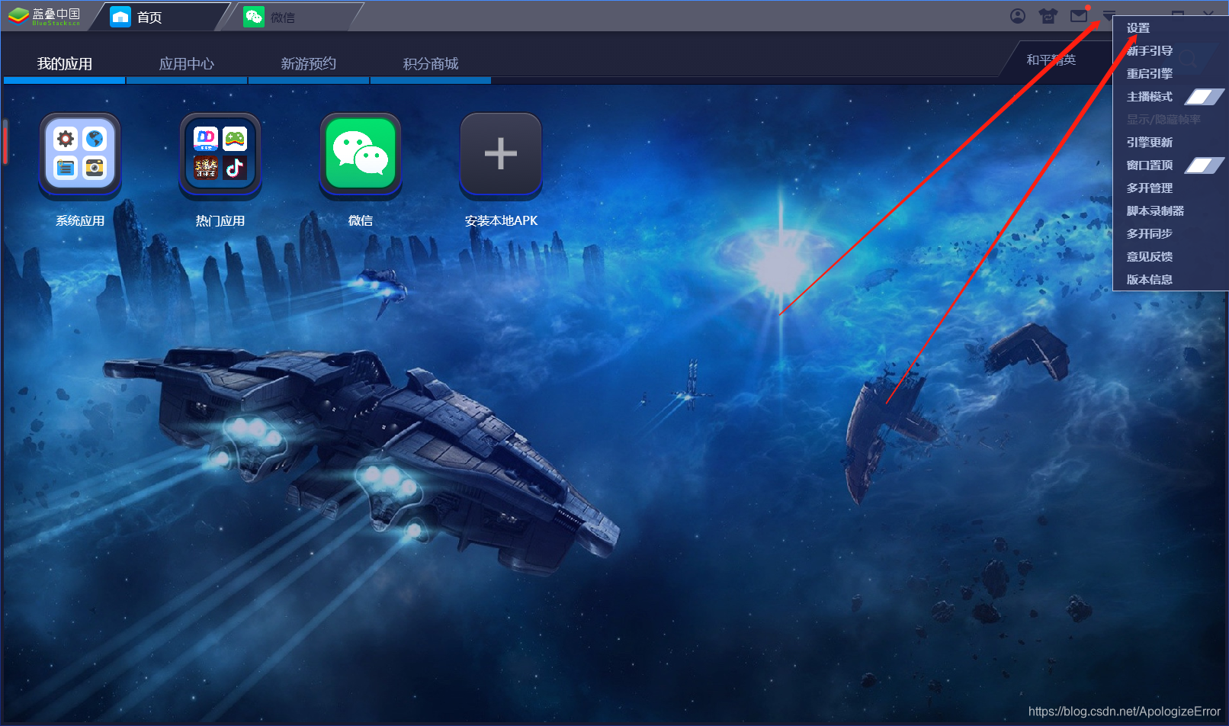
Task: Open the 热门应用 folder icon
Action: [x=220, y=155]
